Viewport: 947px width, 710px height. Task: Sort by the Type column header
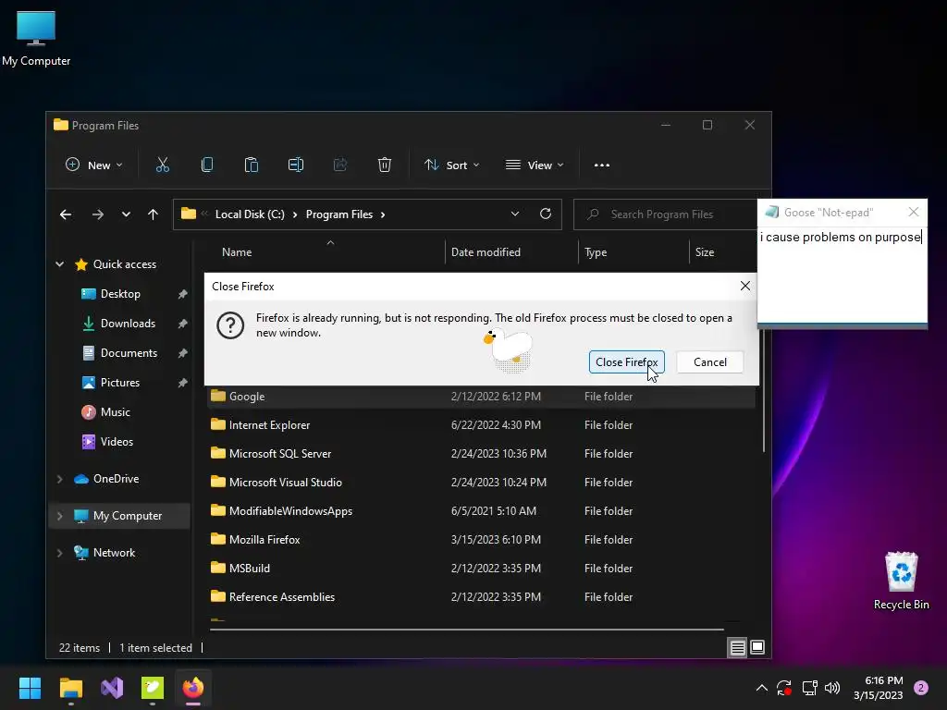click(596, 252)
